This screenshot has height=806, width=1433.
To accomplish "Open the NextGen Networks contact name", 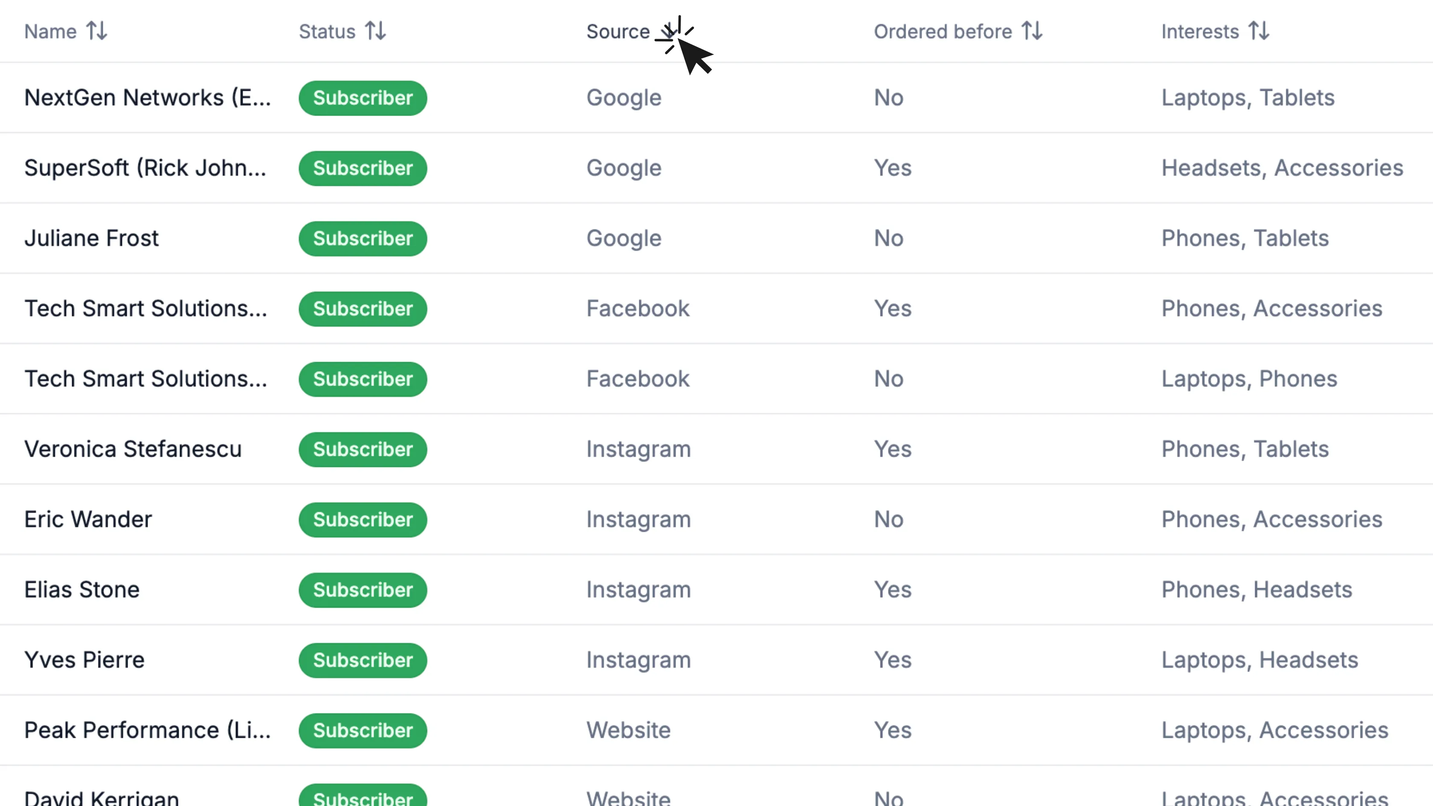I will [148, 98].
